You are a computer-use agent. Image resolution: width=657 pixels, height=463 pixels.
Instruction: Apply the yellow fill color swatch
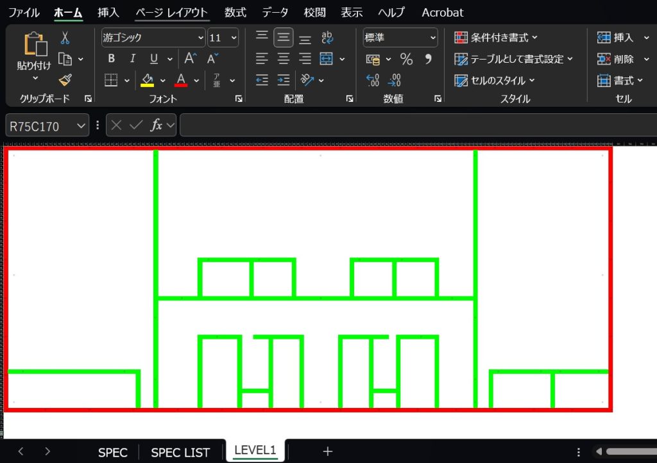coord(148,81)
